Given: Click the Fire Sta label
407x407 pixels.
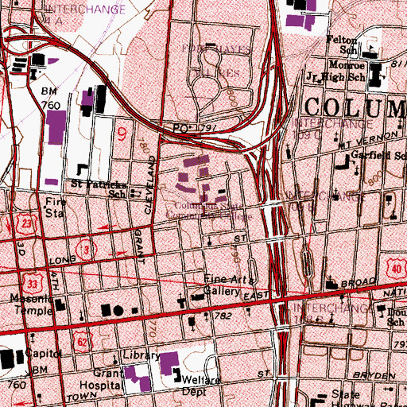Looking at the screenshot, I should click(55, 207).
